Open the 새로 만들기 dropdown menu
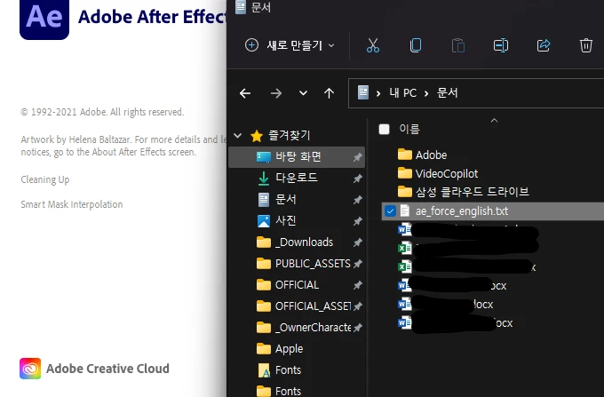Image resolution: width=604 pixels, height=397 pixels. pyautogui.click(x=290, y=45)
